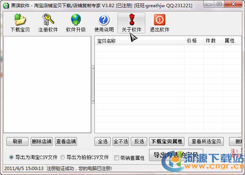Minimize the application window
This screenshot has height=175, width=245.
pos(209,4)
